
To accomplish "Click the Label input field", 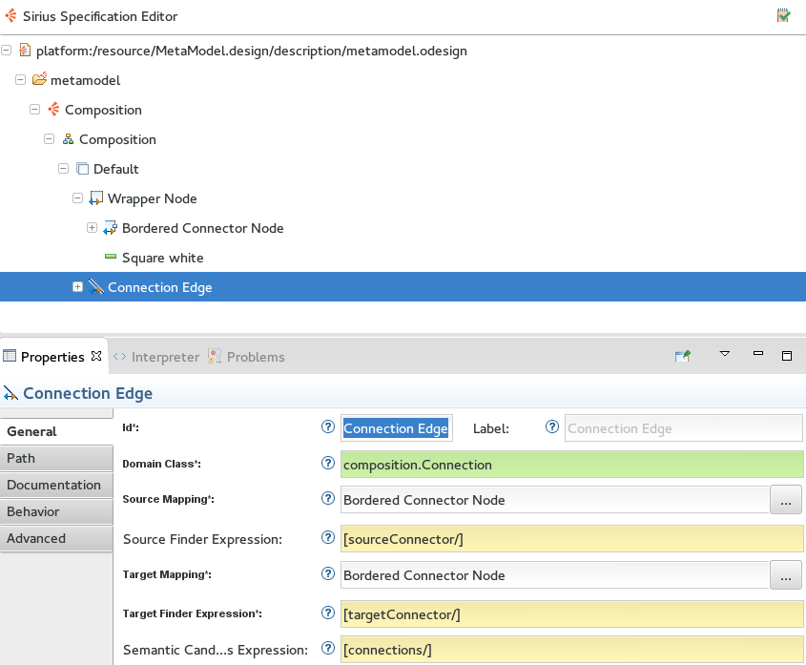I will tap(684, 427).
